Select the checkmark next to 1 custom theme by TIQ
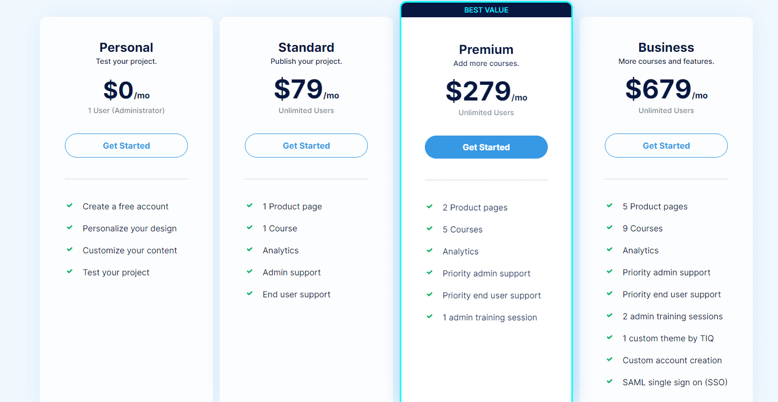Image resolution: width=778 pixels, height=402 pixels. click(x=610, y=338)
